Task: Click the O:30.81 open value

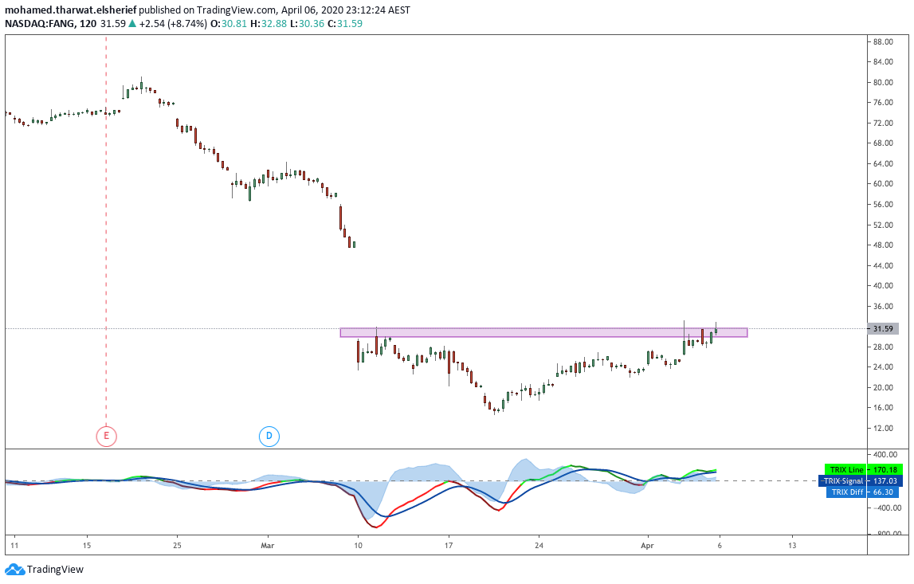Action: [229, 24]
